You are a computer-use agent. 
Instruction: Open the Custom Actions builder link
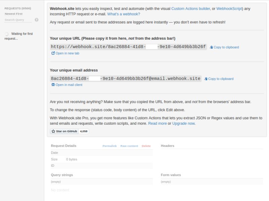click(x=191, y=9)
